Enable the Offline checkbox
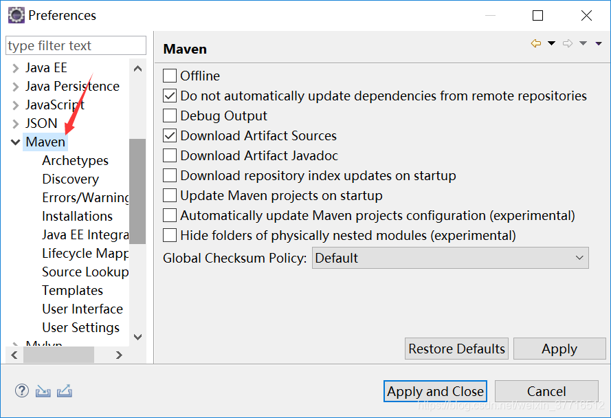 click(170, 76)
